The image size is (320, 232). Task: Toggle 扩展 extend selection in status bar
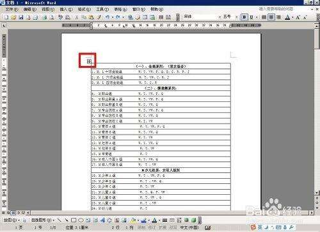point(163,228)
